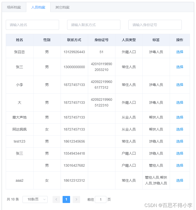The width and height of the screenshot is (196, 210).
Task: Click phone number 18612312312
Action: [x=74, y=180]
